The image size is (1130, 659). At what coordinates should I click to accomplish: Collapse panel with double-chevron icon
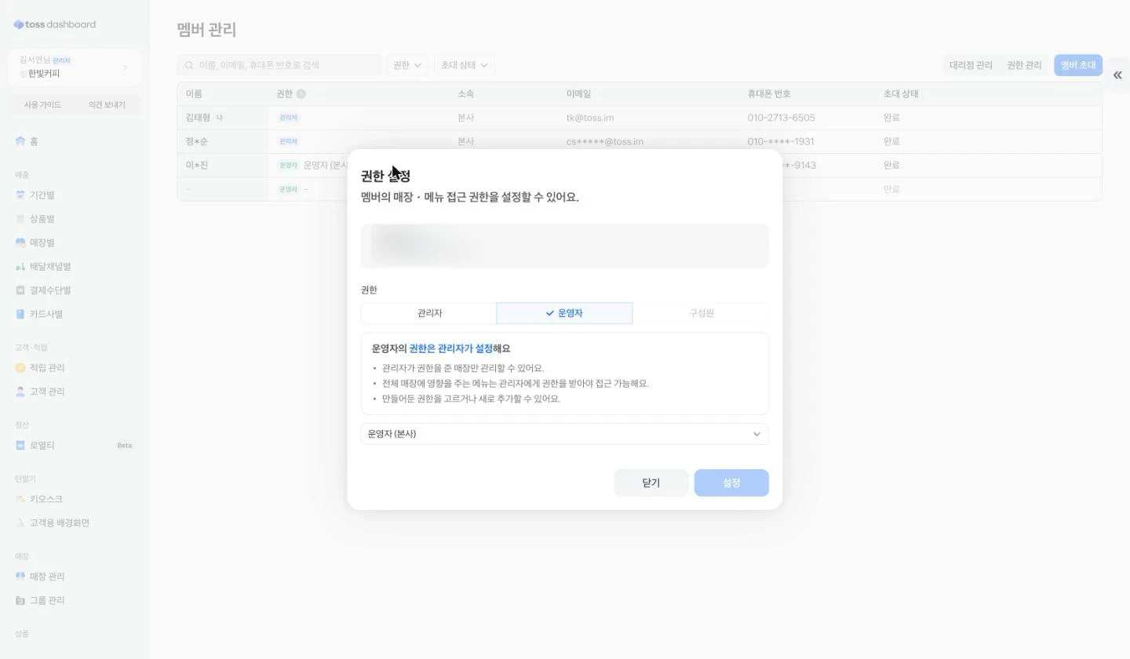[1117, 75]
